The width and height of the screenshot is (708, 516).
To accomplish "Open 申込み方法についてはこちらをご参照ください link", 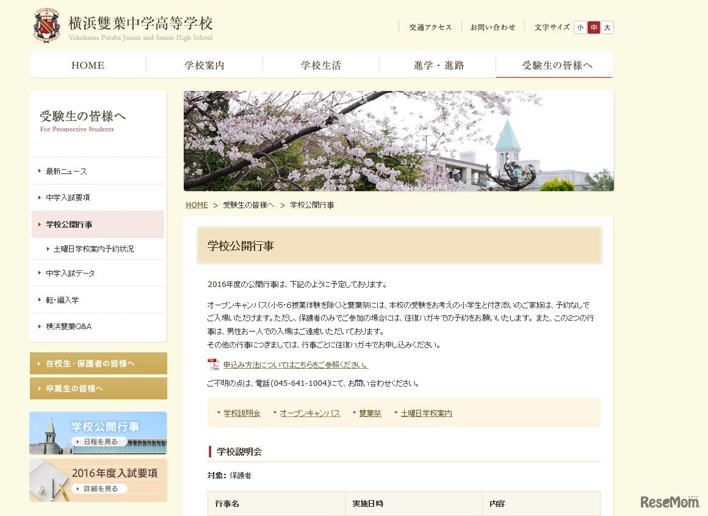I will [296, 365].
